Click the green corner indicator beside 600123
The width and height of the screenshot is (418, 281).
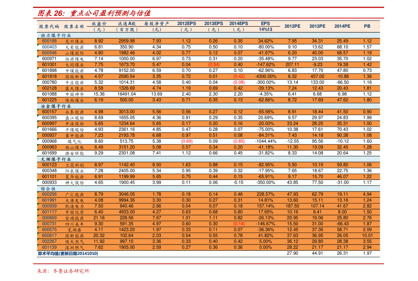[x=38, y=163]
